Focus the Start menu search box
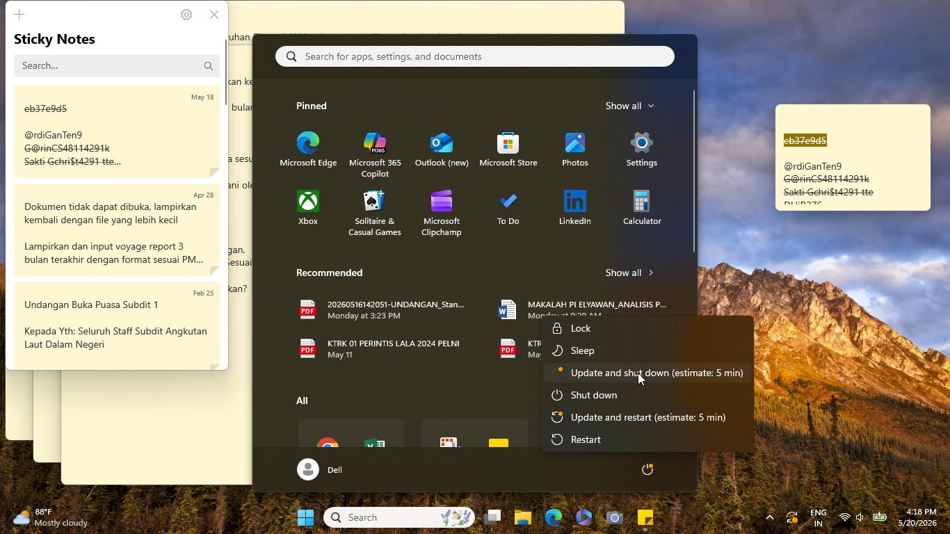 point(475,56)
